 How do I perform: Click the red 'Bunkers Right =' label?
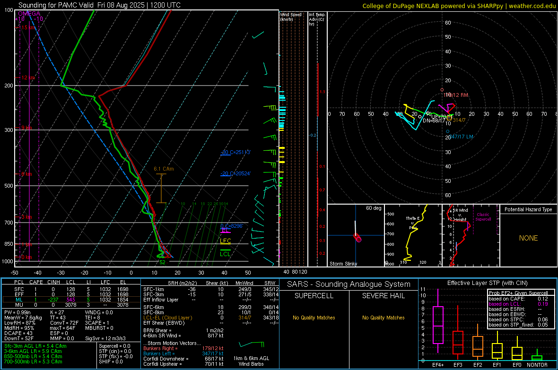160,349
